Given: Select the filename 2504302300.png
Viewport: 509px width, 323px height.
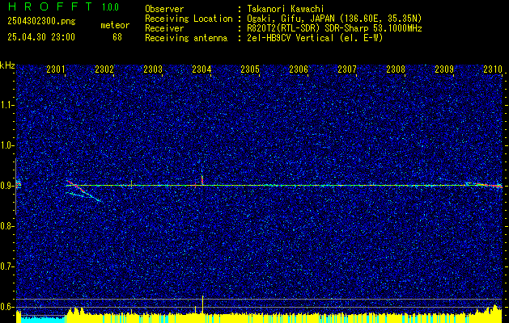Looking at the screenshot, I should coord(41,22).
